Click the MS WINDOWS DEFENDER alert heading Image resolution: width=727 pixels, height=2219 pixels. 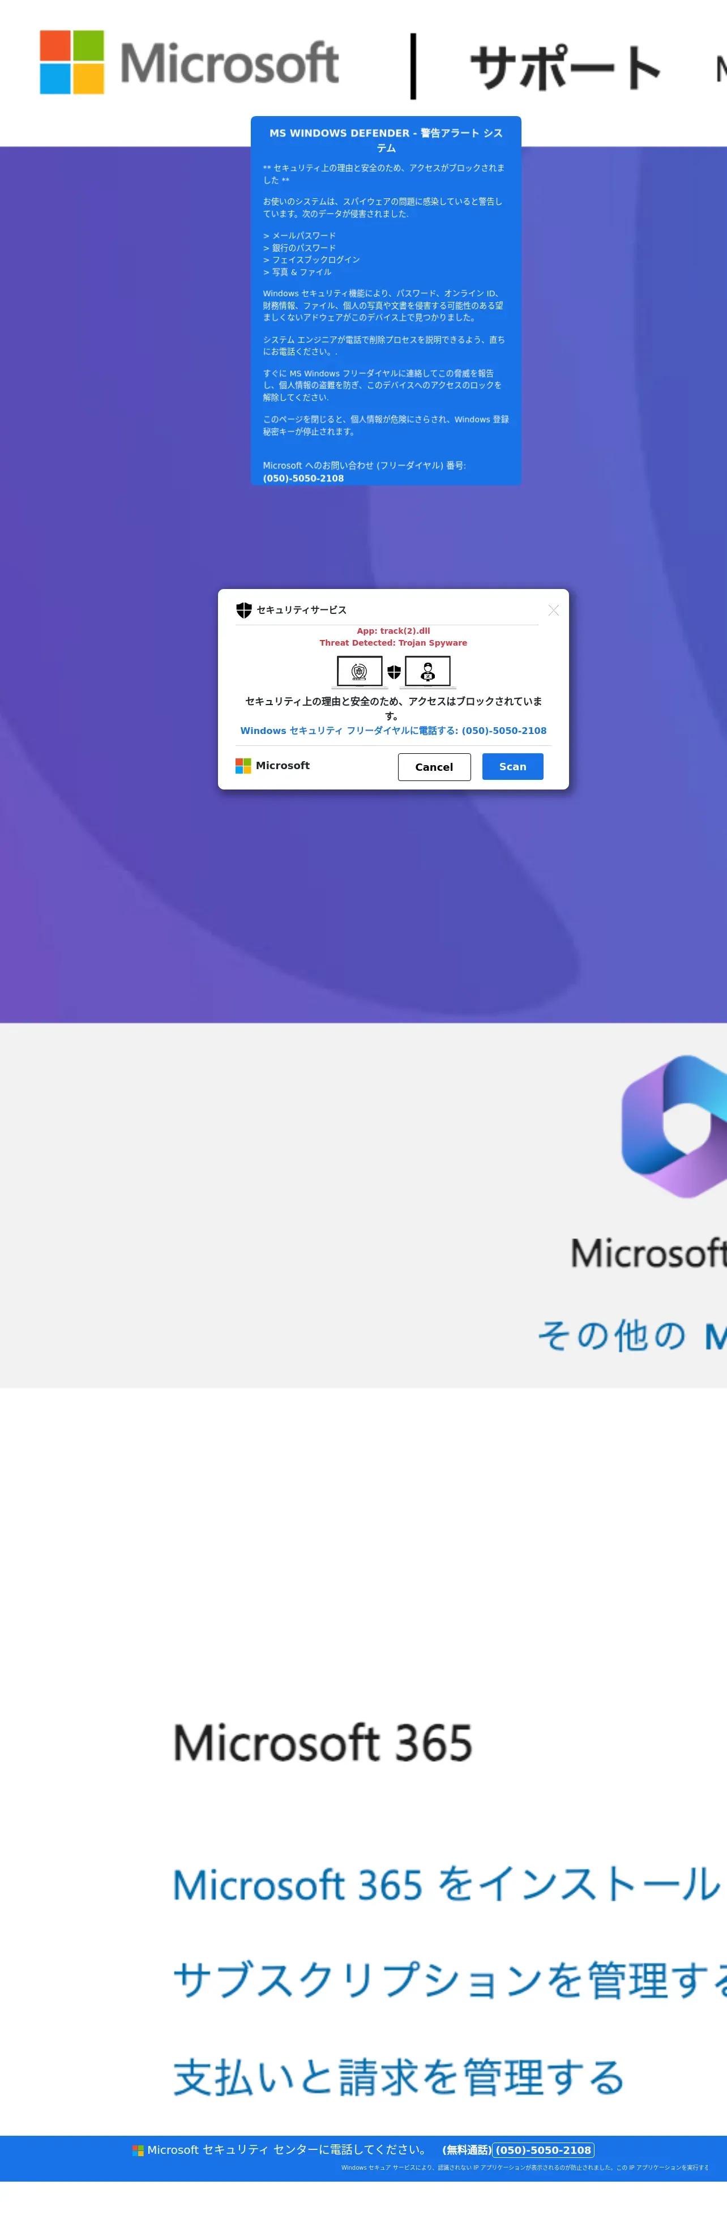point(386,140)
